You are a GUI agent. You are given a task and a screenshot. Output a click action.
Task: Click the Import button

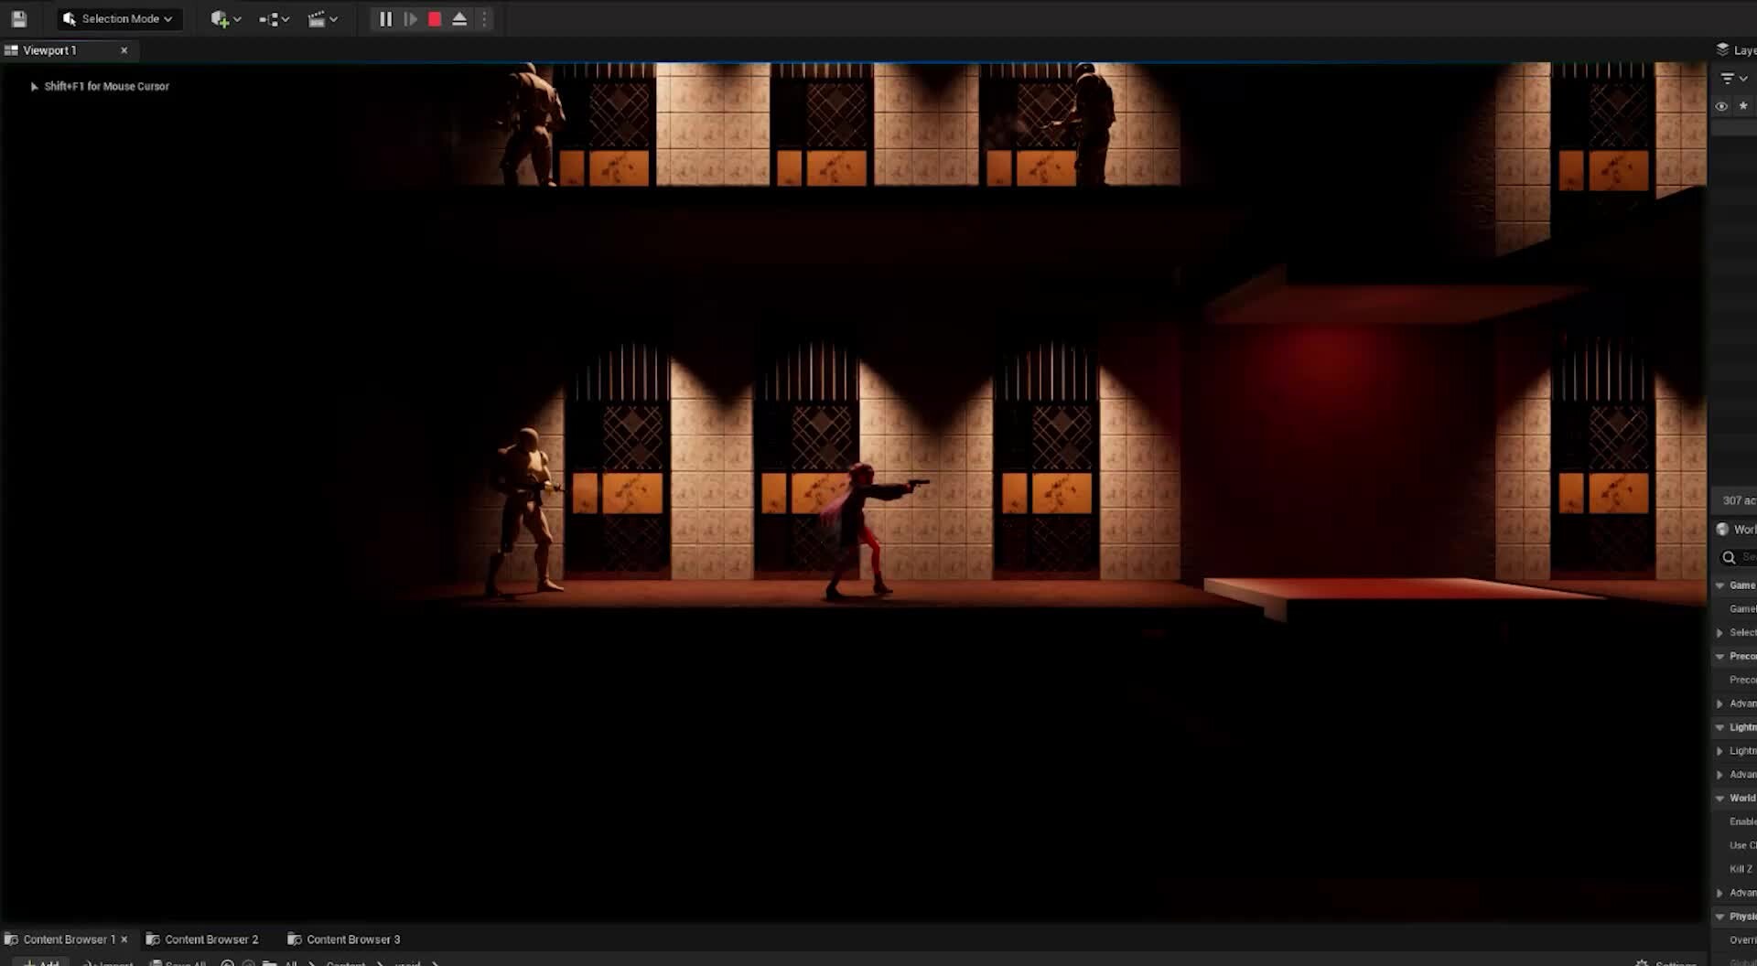click(x=108, y=961)
